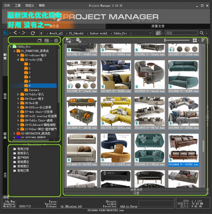The width and height of the screenshot is (212, 214).
Task: Expand the 02-DECORATION folder
Action: (x=14, y=133)
